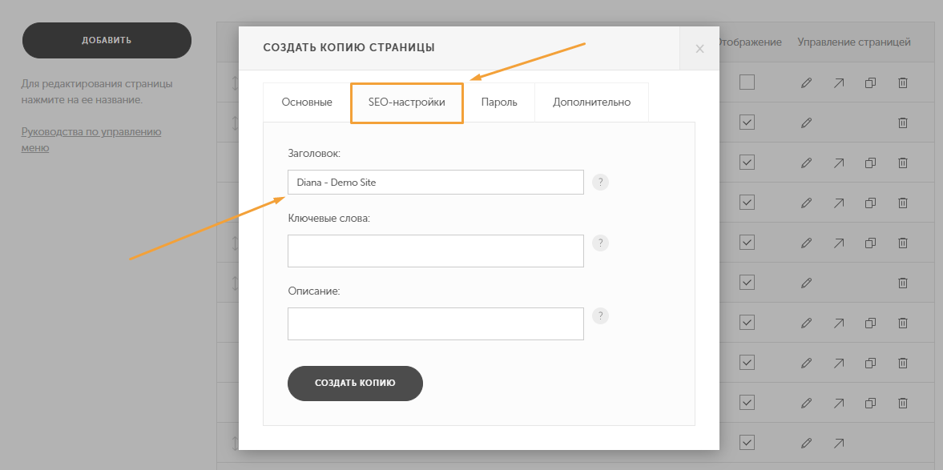Open the Пароль tab

(x=499, y=102)
